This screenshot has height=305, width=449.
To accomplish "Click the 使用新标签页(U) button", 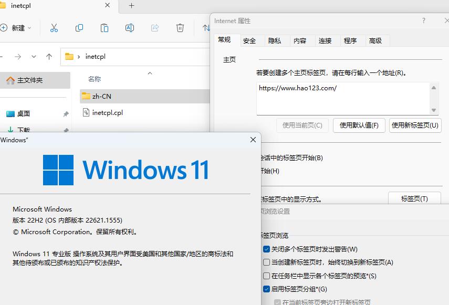I will point(415,125).
